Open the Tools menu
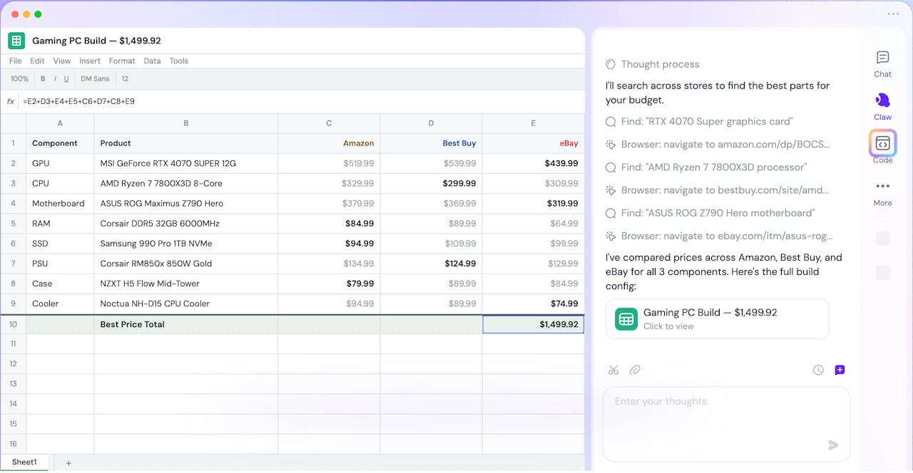 click(x=179, y=61)
